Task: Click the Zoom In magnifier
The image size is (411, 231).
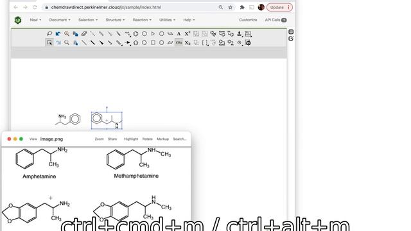Action: point(67,33)
